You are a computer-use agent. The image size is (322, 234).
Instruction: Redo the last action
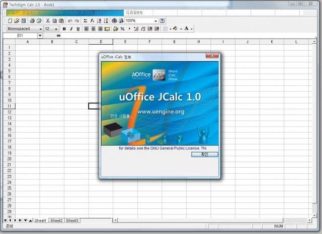click(77, 21)
